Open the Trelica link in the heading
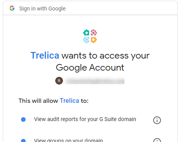 [45, 55]
